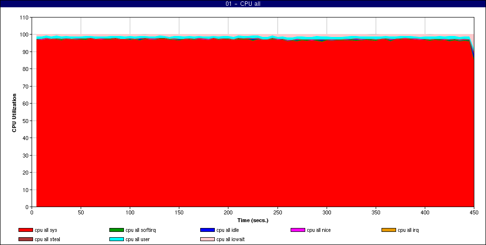Select the 'cpu all iowait' legend label
This screenshot has height=245, width=486.
[x=230, y=240]
